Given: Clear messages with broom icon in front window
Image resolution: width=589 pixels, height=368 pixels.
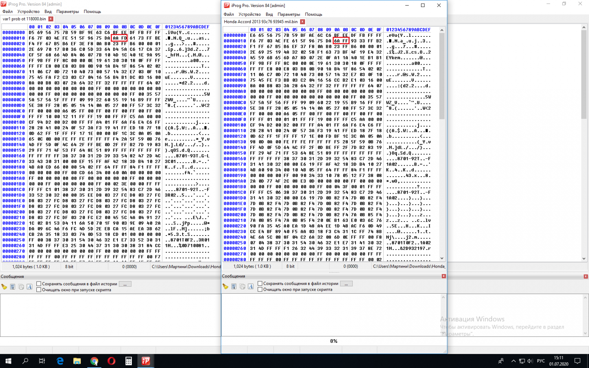Looking at the screenshot, I should pos(225,286).
